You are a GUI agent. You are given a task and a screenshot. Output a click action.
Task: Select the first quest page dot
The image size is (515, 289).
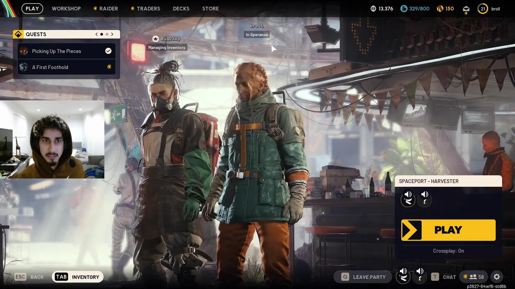coord(101,35)
